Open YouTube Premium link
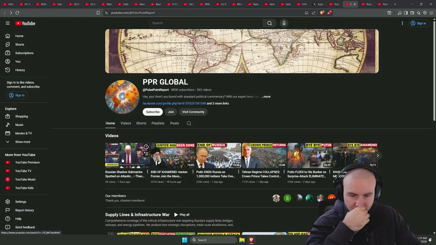 tap(25, 162)
